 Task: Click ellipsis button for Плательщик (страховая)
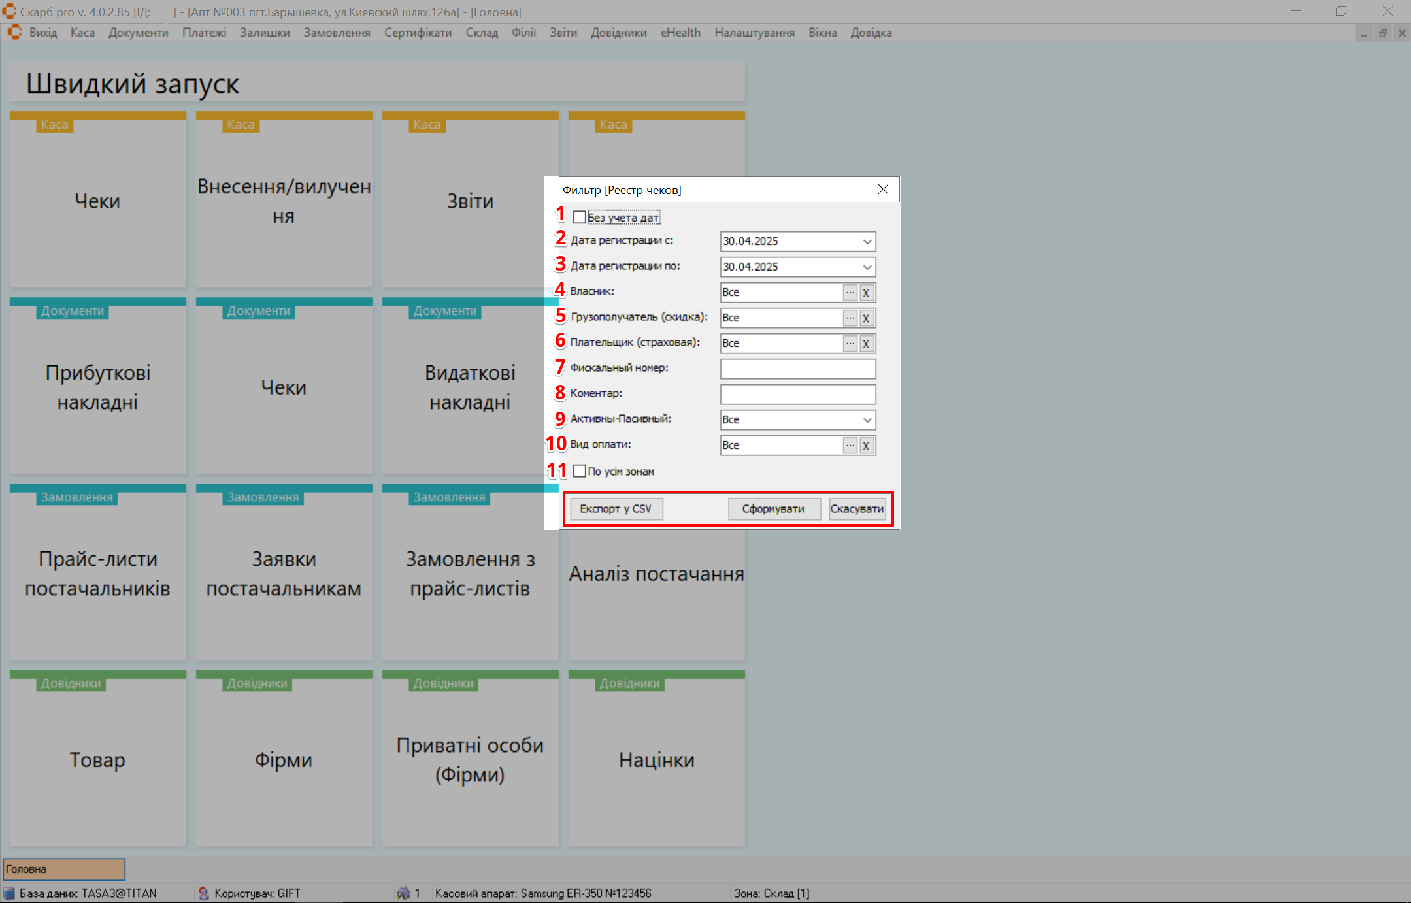click(x=850, y=344)
